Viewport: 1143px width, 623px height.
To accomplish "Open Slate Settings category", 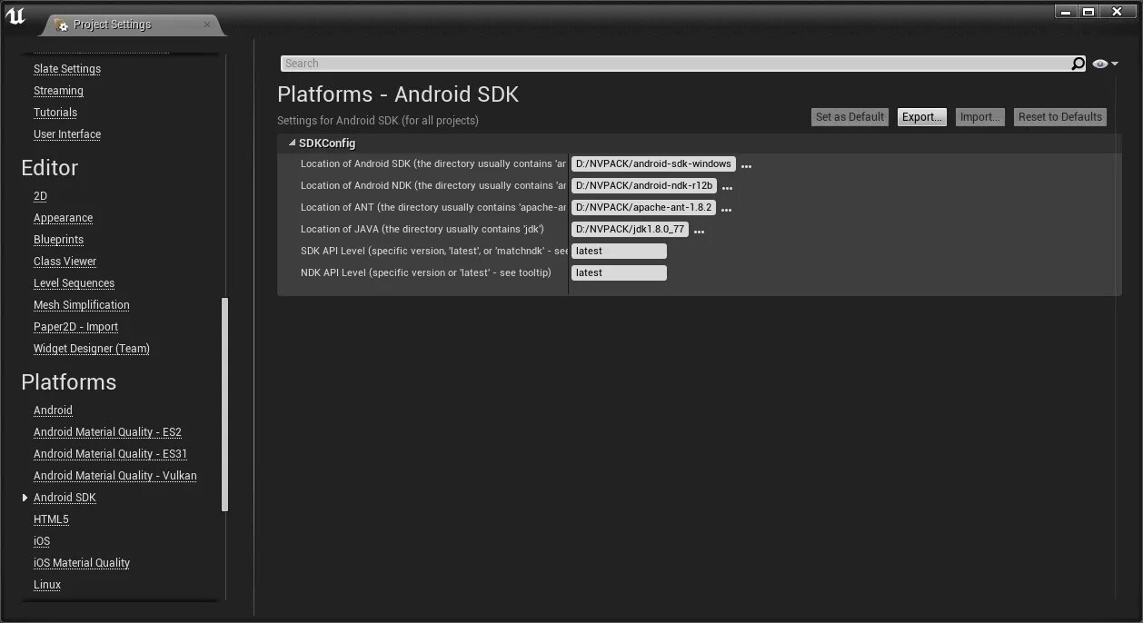I will 67,69.
